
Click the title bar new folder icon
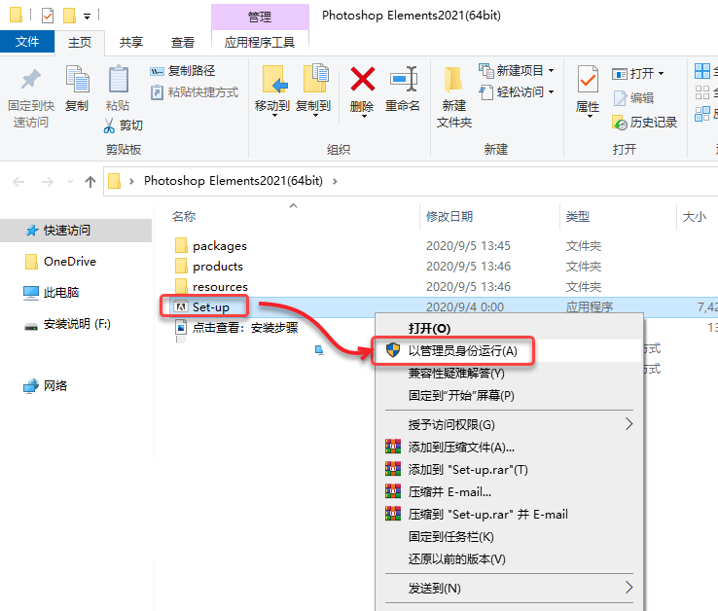pyautogui.click(x=69, y=16)
